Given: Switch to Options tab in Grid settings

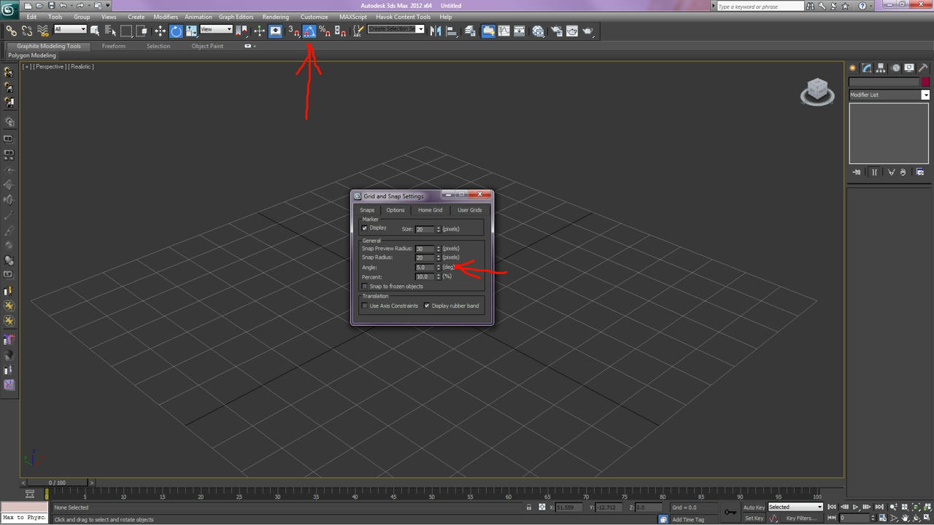Looking at the screenshot, I should pos(395,210).
